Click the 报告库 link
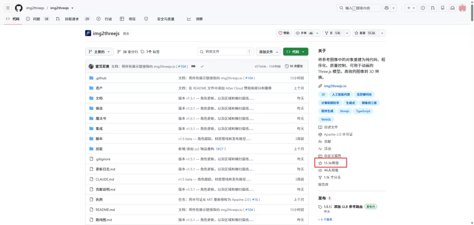The height and width of the screenshot is (225, 474). pos(323,185)
